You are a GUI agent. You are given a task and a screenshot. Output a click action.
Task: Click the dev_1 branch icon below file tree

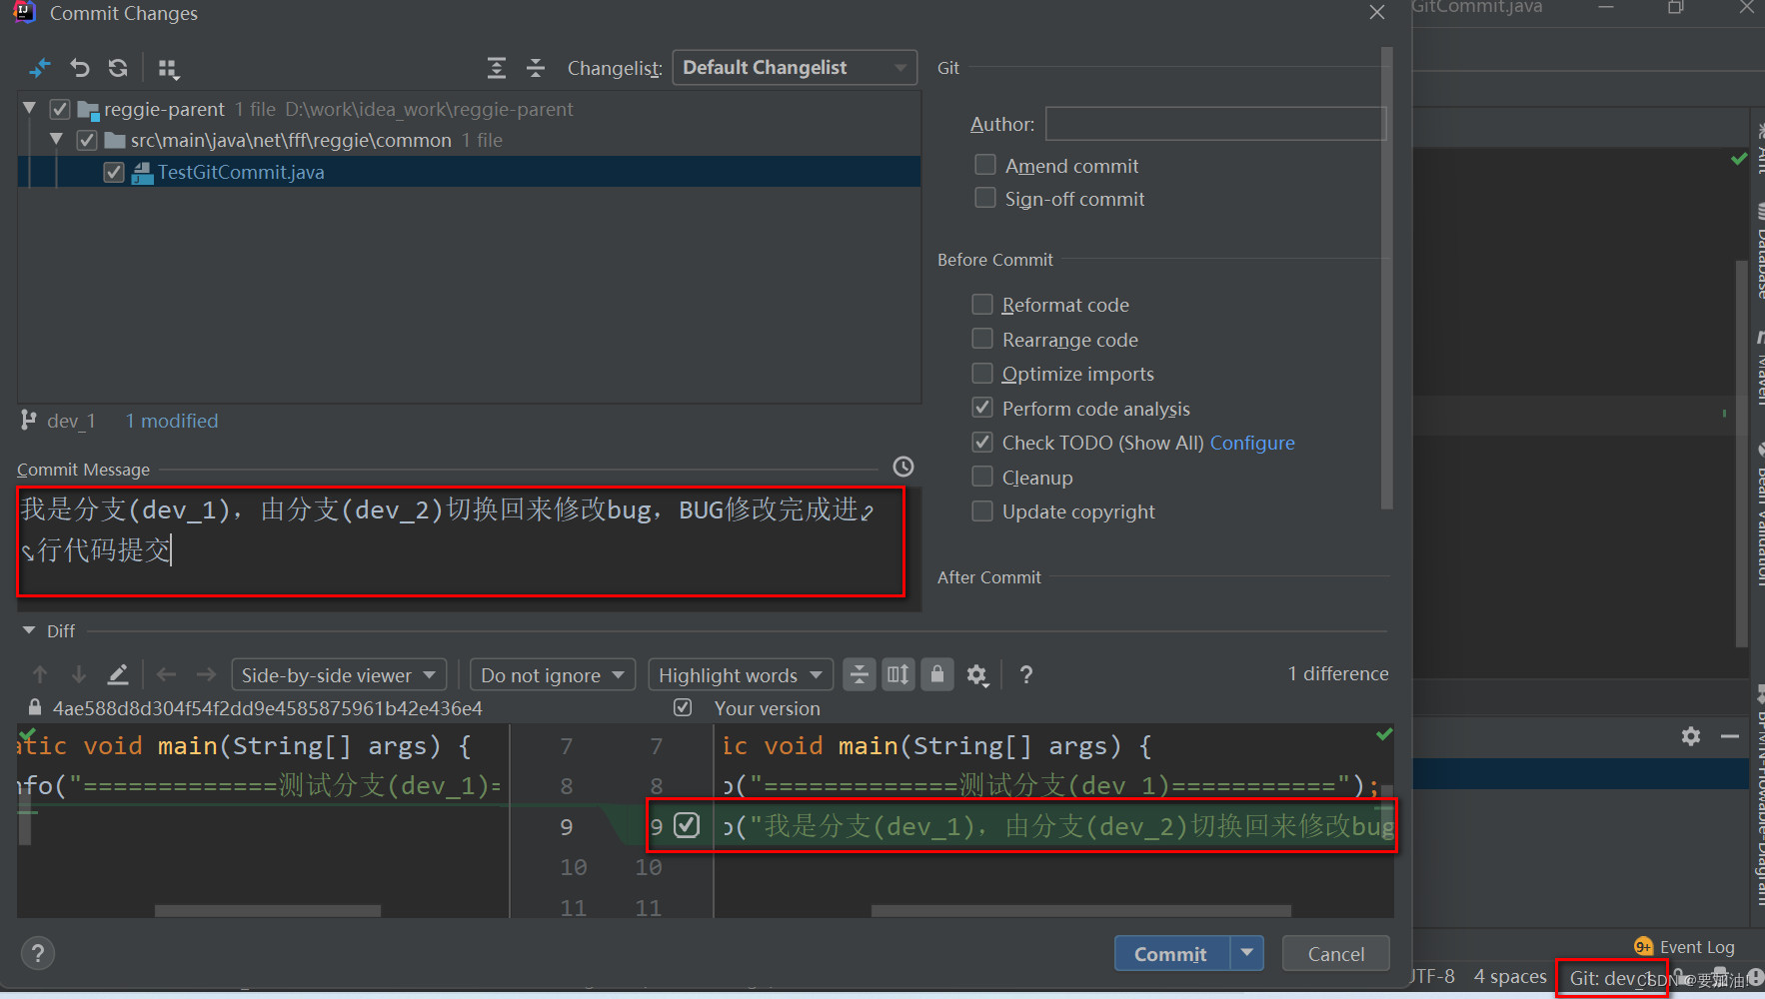29,421
